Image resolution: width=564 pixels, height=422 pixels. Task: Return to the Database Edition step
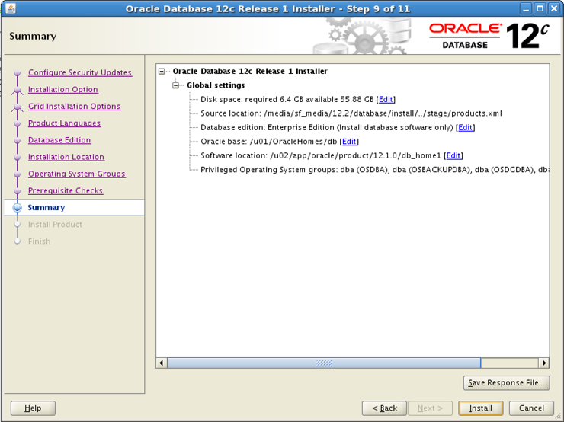click(x=59, y=140)
